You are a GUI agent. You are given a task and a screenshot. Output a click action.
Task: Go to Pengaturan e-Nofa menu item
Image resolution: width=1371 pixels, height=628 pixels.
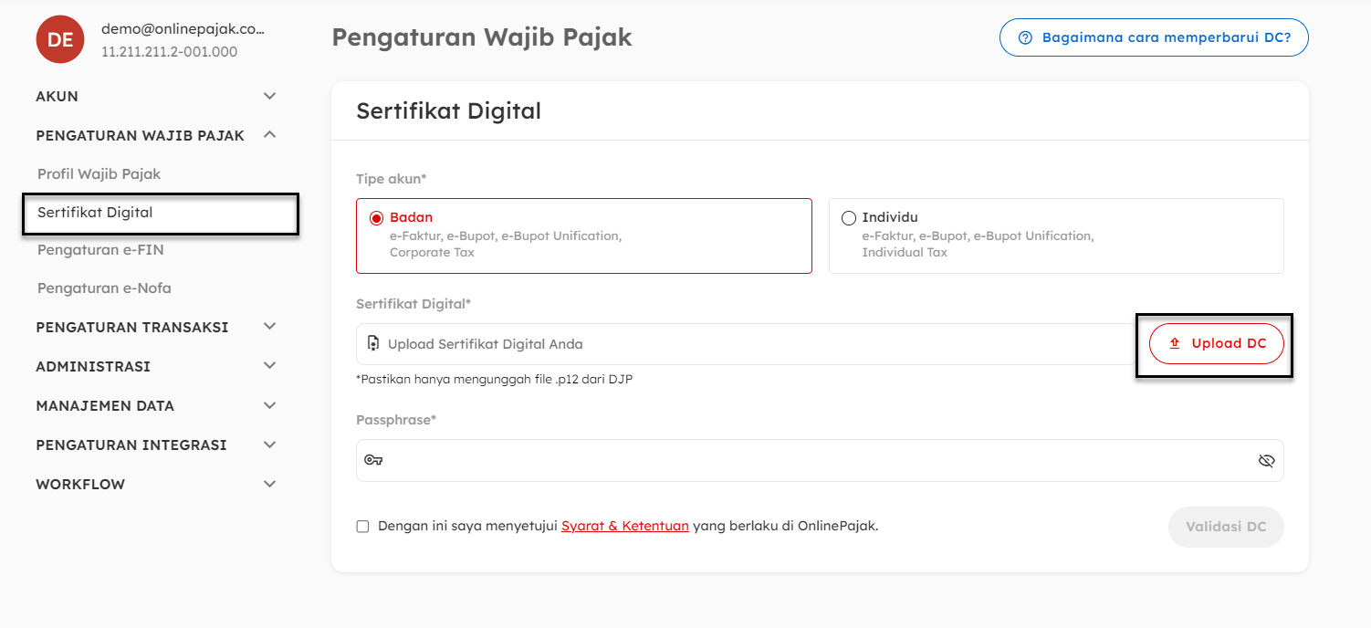[x=104, y=288]
